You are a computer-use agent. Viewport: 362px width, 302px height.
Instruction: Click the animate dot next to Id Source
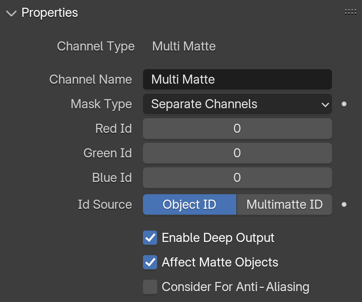point(344,205)
